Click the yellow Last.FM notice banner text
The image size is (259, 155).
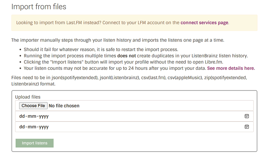coord(123,23)
